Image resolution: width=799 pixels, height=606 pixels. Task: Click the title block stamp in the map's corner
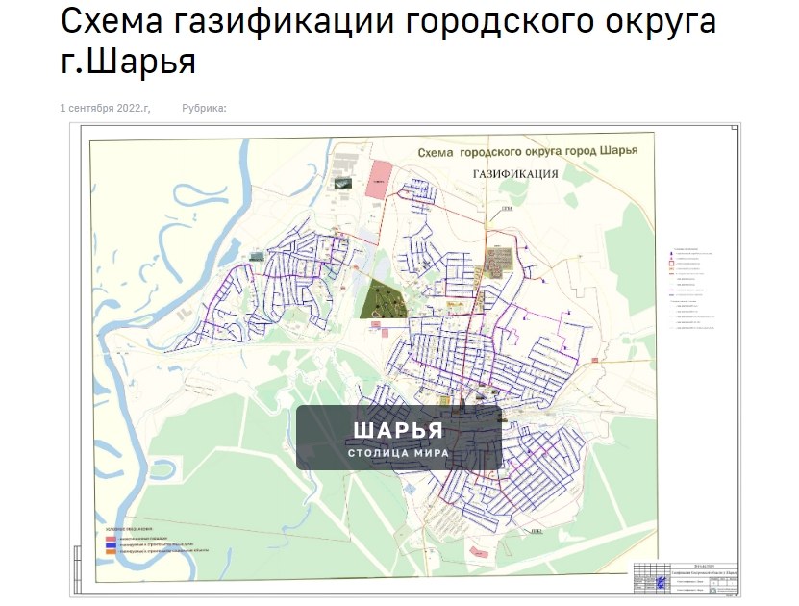pyautogui.click(x=686, y=578)
